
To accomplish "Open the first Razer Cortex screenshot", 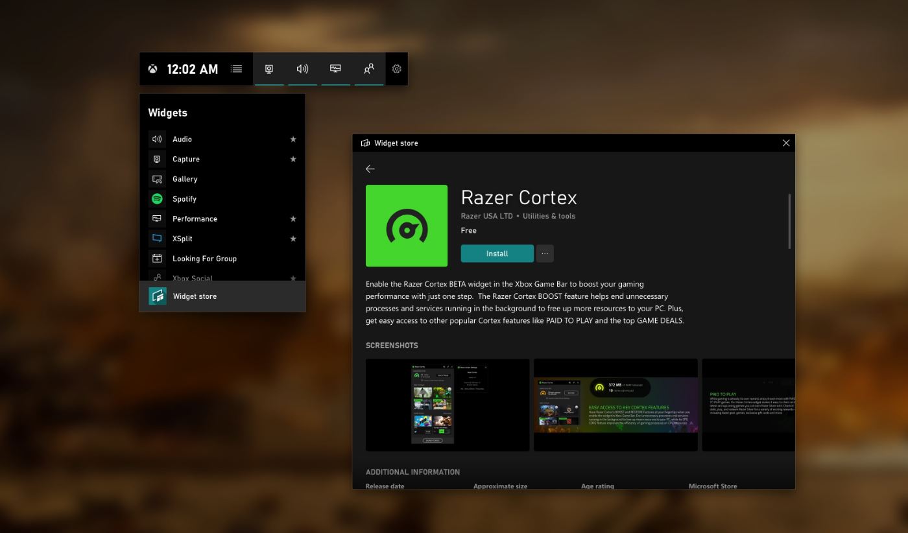I will click(448, 405).
